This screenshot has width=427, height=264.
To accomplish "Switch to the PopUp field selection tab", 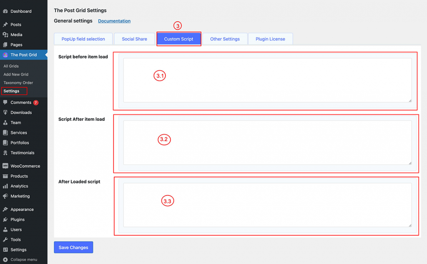I will click(x=83, y=39).
